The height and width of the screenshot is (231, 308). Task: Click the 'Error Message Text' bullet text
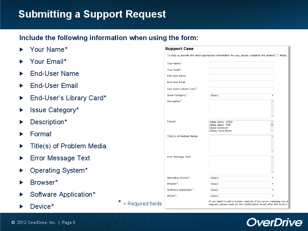[60, 158]
